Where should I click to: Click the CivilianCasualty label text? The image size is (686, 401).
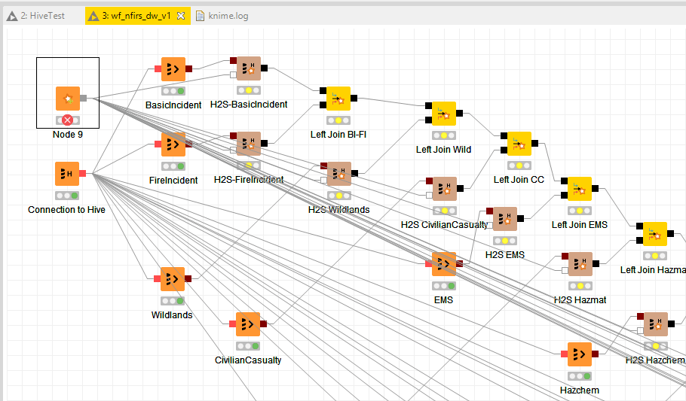pos(248,360)
